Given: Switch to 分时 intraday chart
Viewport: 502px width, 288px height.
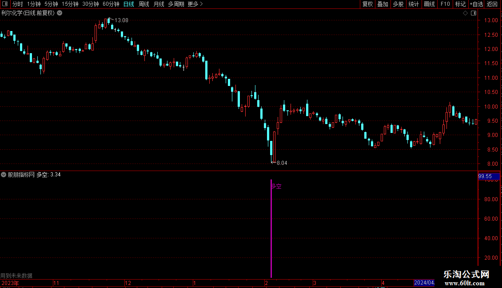Looking at the screenshot, I should tap(18, 4).
